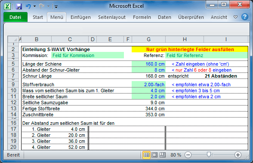This screenshot has height=163, width=253.
Task: Switch to Page Layout view icon
Action: [154, 155]
